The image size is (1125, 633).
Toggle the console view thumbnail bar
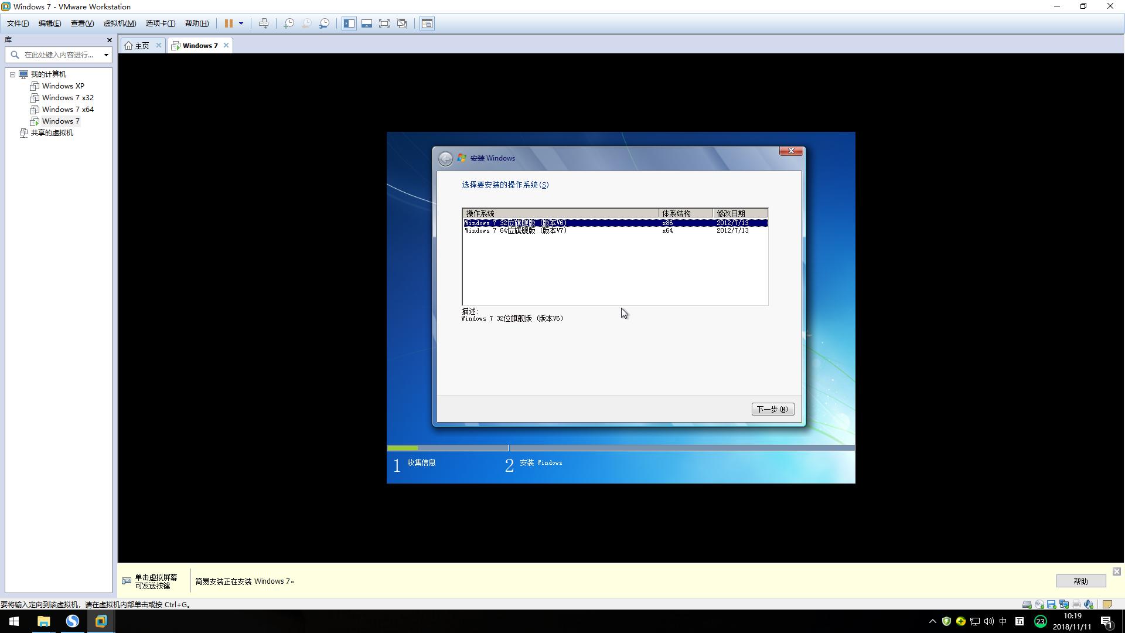(x=367, y=23)
